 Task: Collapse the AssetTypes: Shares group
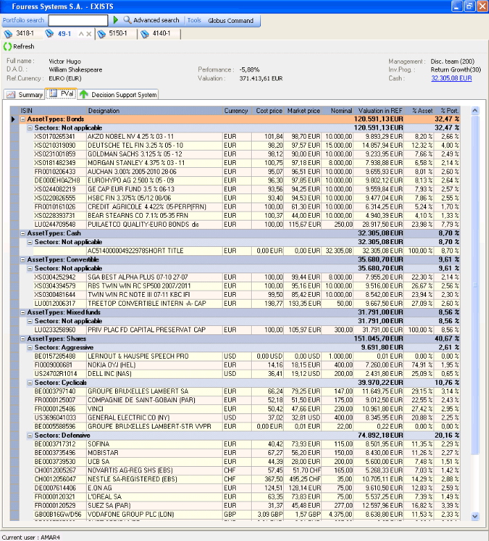(23, 338)
